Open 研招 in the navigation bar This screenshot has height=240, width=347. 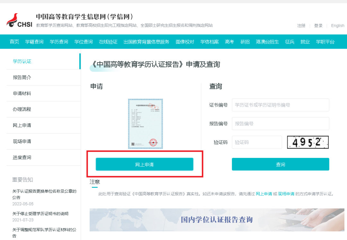tap(245, 42)
